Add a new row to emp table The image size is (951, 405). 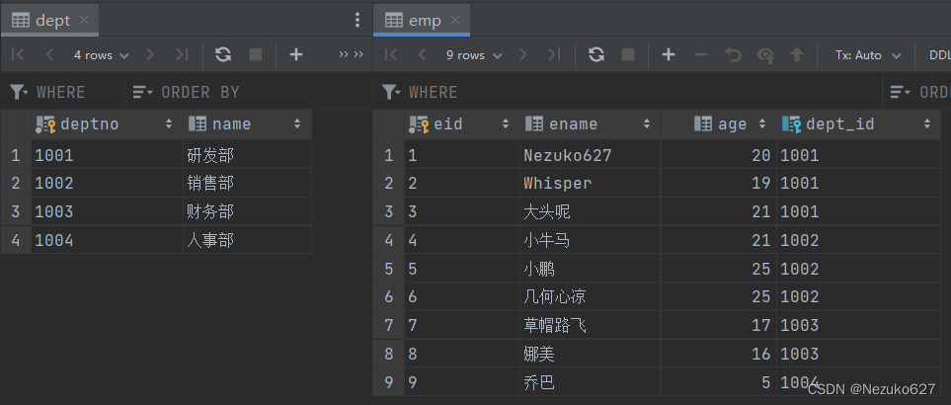[x=669, y=55]
